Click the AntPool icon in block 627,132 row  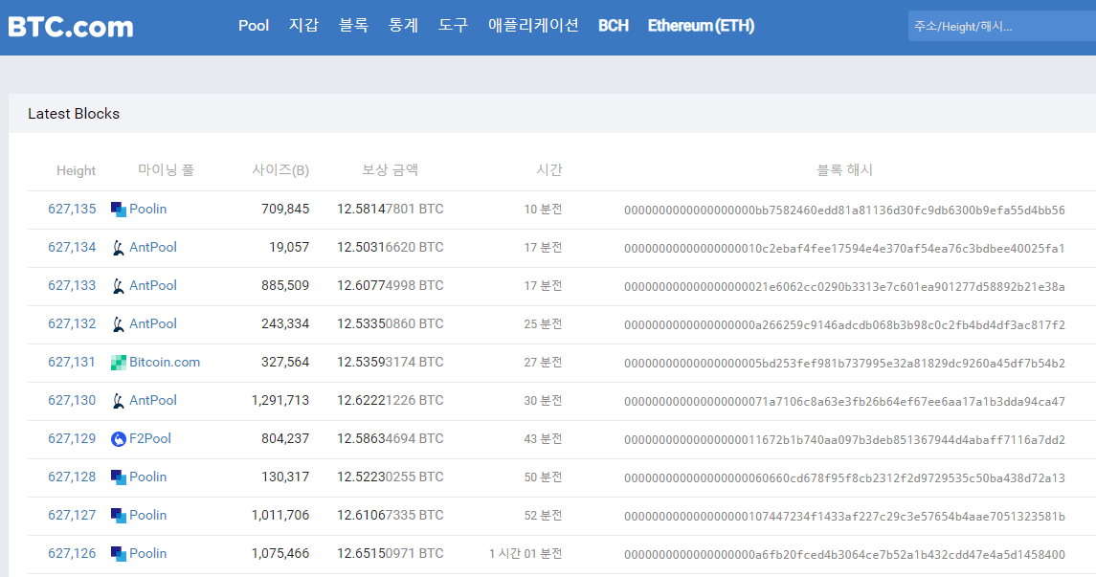point(118,324)
